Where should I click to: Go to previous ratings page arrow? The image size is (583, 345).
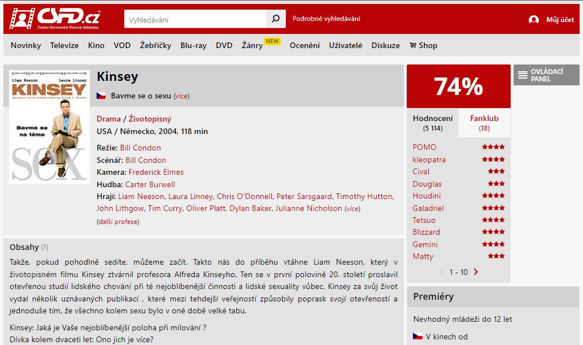(x=442, y=272)
